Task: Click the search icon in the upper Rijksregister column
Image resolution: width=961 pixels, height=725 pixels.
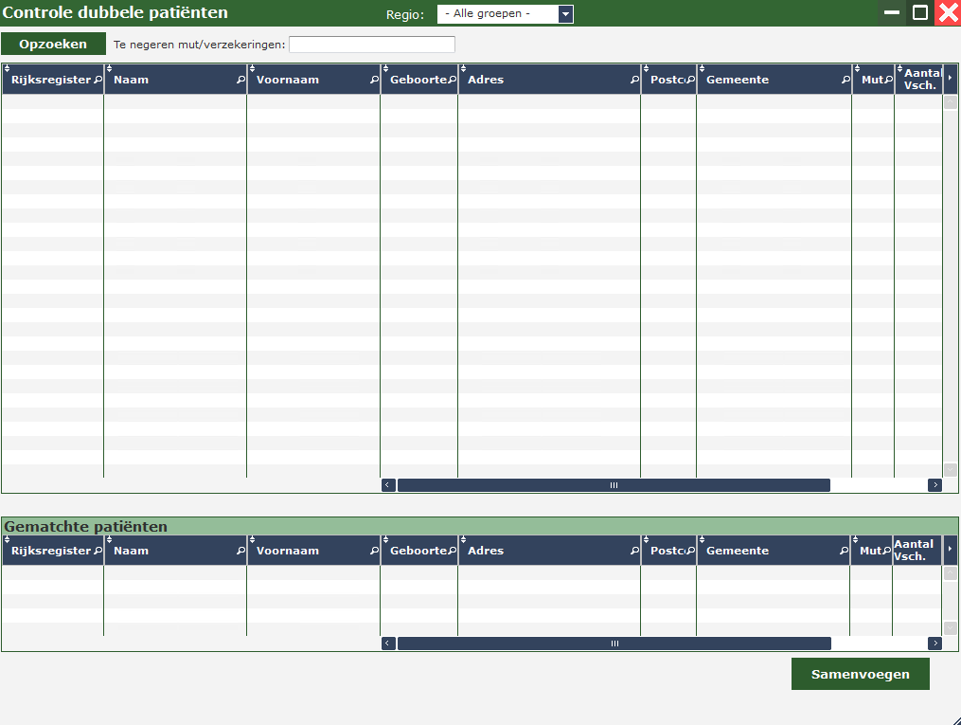Action: 98,81
